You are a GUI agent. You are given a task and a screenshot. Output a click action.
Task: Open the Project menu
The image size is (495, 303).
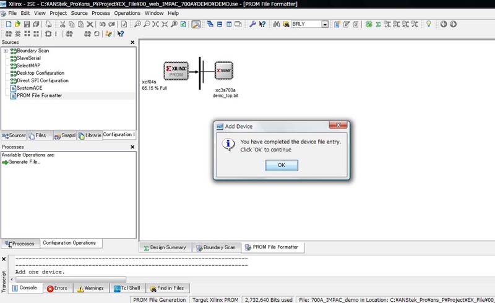pos(58,13)
